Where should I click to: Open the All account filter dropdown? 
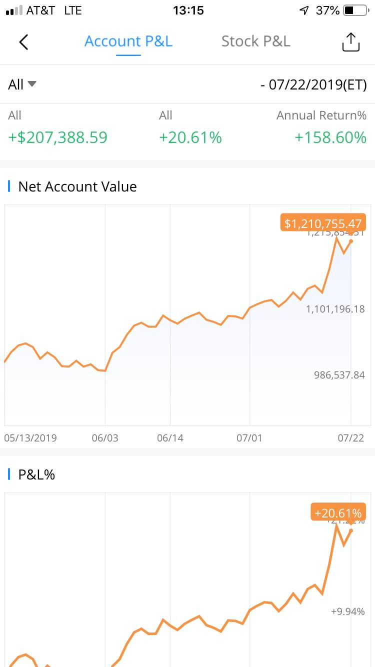[x=22, y=84]
